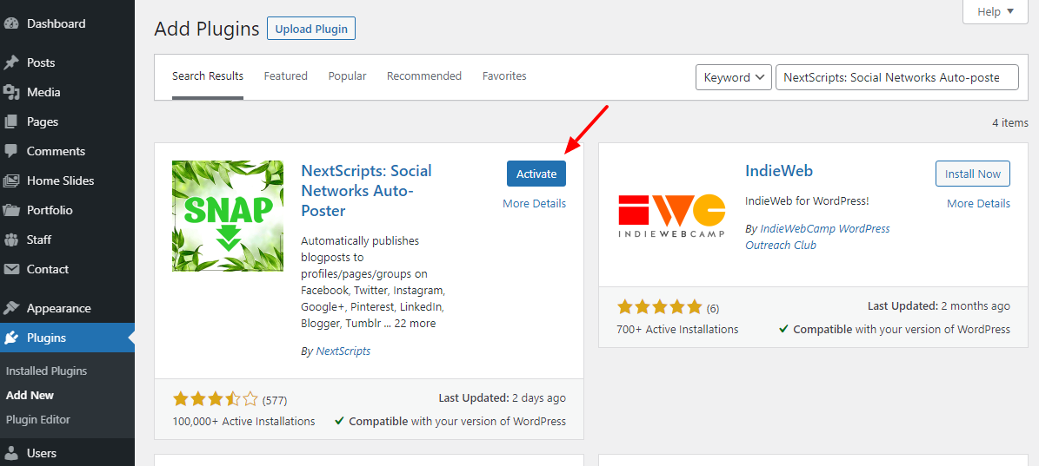Open the Home Slides menu label
The width and height of the screenshot is (1039, 466).
click(60, 180)
